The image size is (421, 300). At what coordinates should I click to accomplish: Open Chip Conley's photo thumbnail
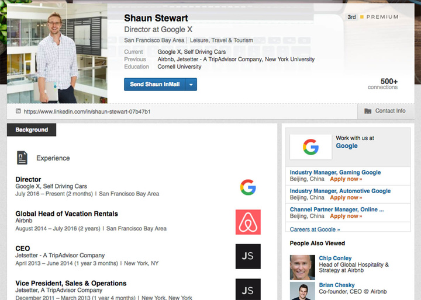coord(302,267)
